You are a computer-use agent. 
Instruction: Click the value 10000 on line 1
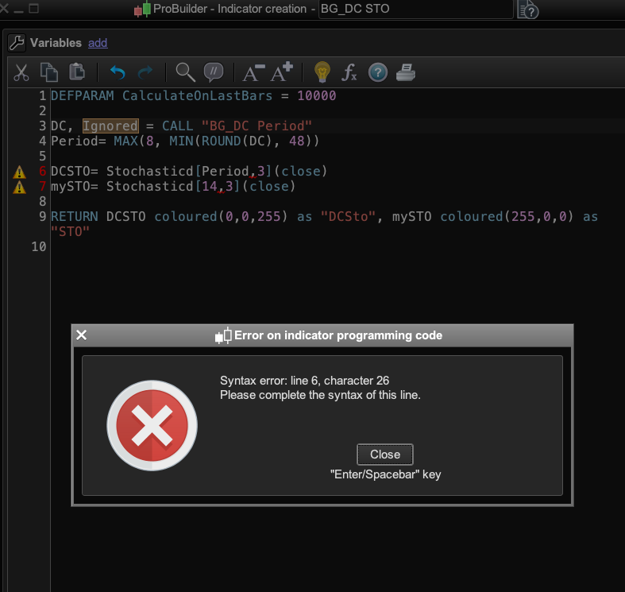point(317,95)
